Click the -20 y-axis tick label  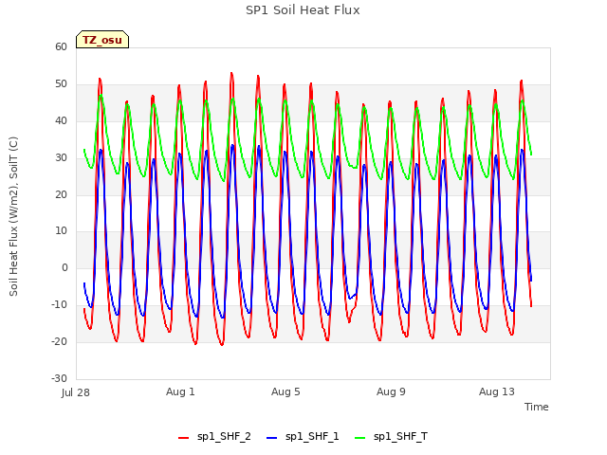59,341
